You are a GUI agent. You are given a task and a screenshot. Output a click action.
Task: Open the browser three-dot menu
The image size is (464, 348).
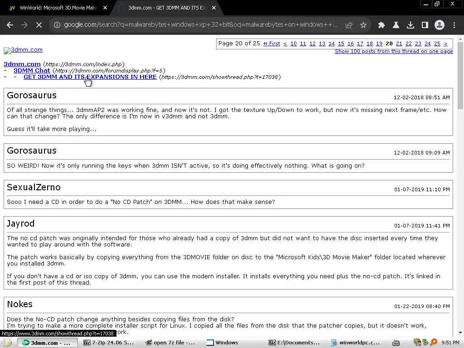(454, 25)
